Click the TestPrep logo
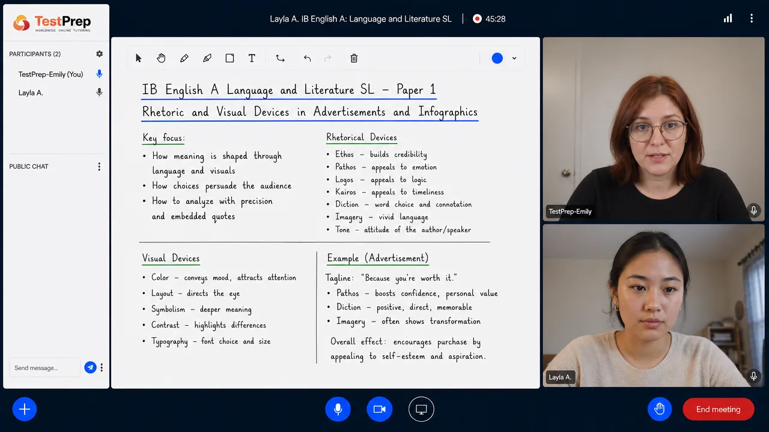This screenshot has height=432, width=769. [52, 23]
